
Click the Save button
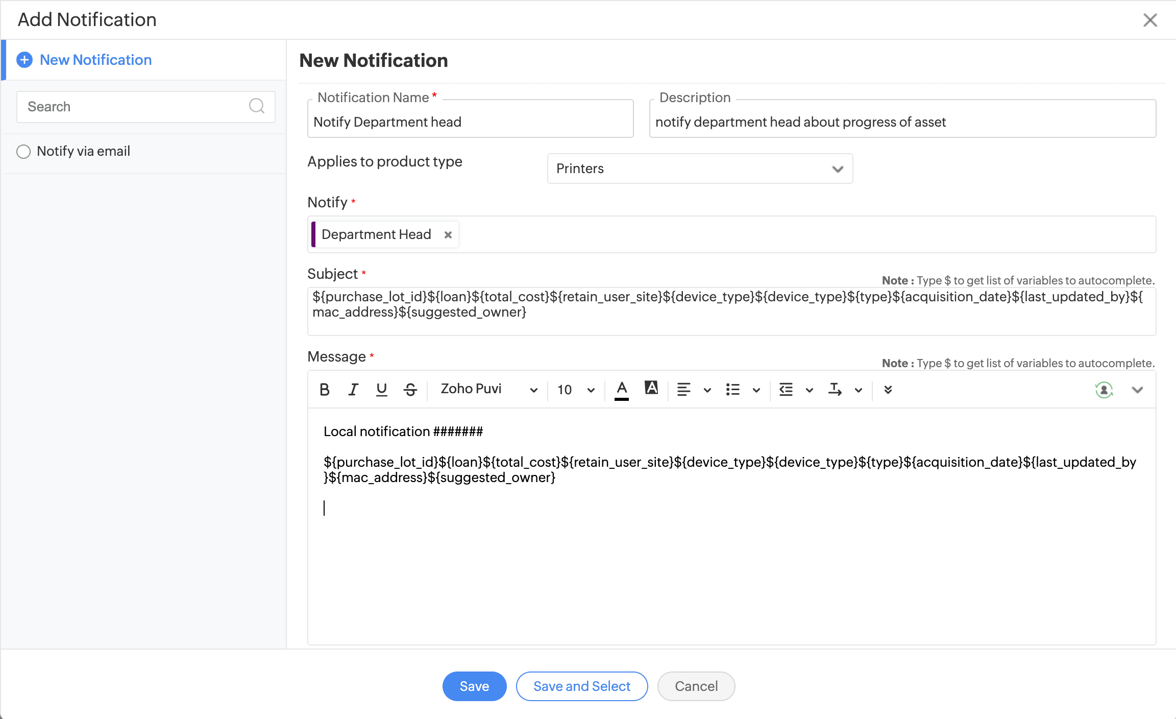click(474, 686)
